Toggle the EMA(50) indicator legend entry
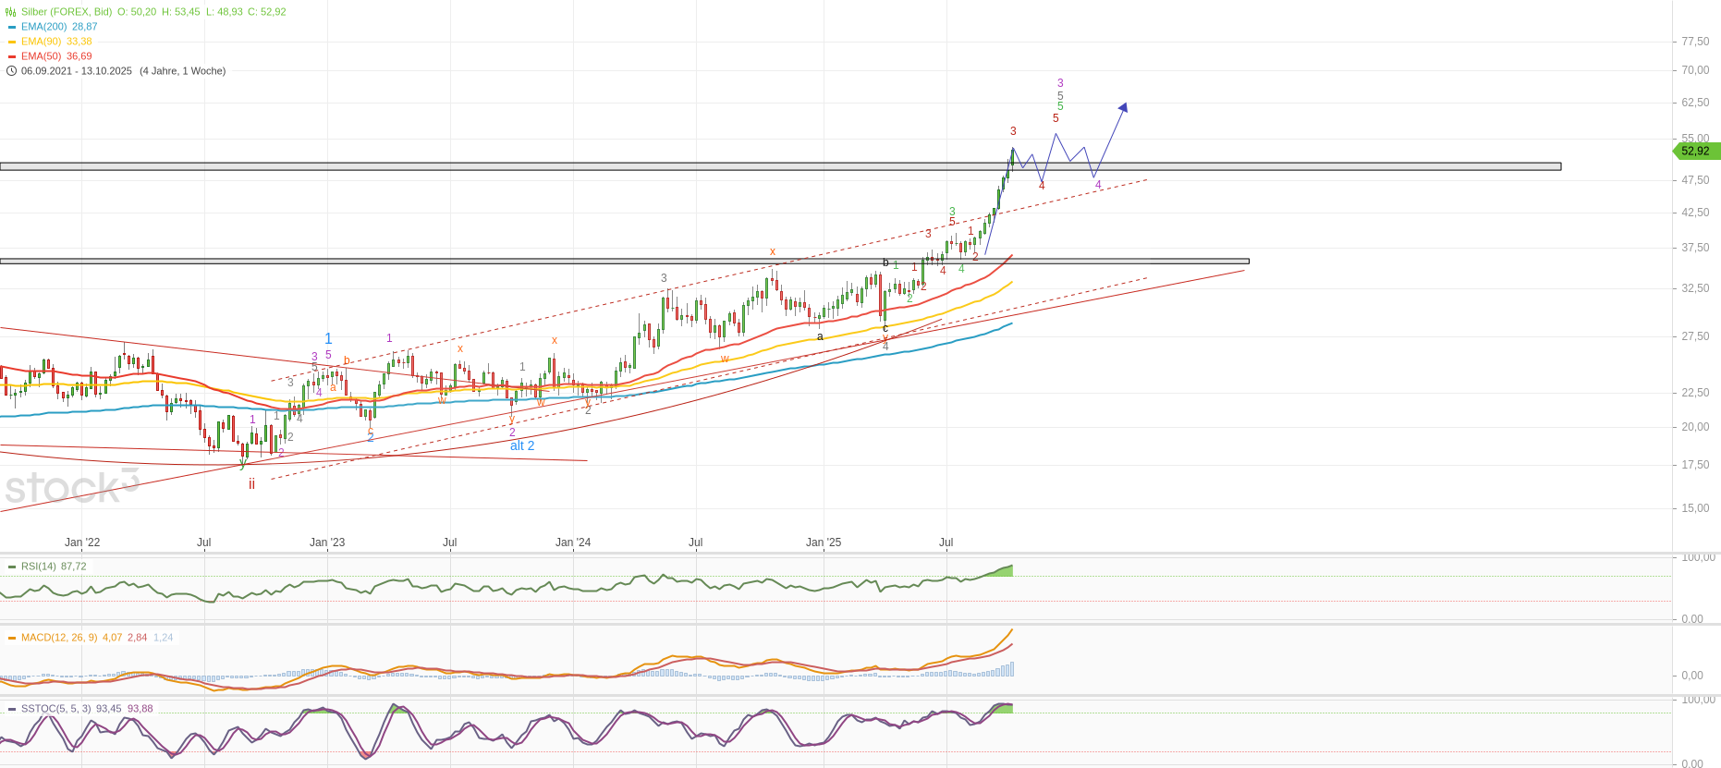1721x768 pixels. 55,56
